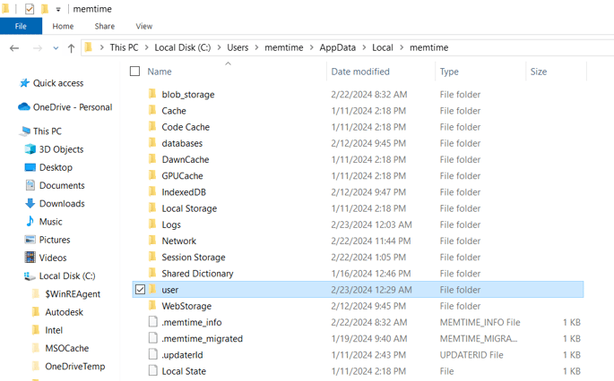The width and height of the screenshot is (614, 381).
Task: Sort by the Name column header
Action: (x=160, y=72)
